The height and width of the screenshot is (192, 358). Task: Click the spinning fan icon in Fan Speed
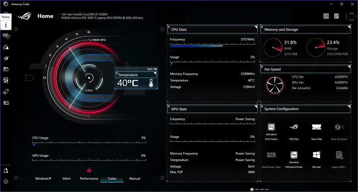274,85
